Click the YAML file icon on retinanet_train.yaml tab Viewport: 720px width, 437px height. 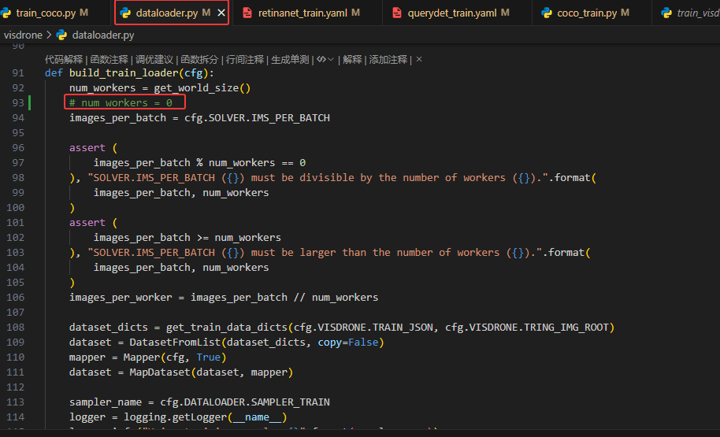247,13
